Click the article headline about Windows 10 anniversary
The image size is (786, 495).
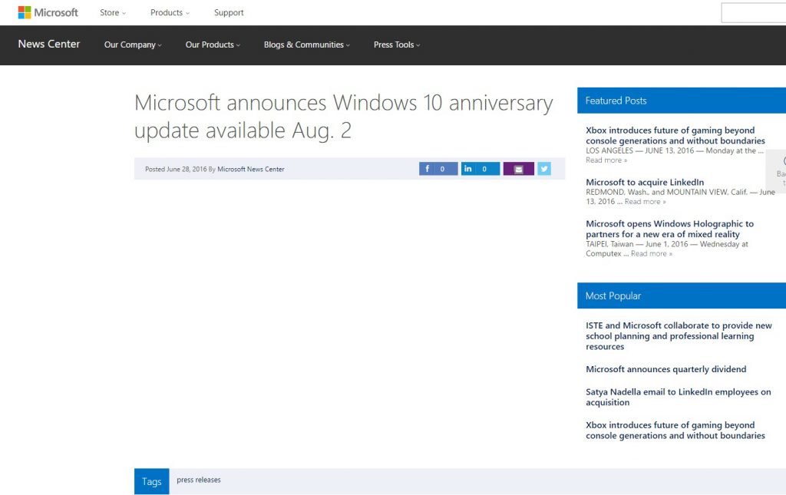[x=343, y=117]
